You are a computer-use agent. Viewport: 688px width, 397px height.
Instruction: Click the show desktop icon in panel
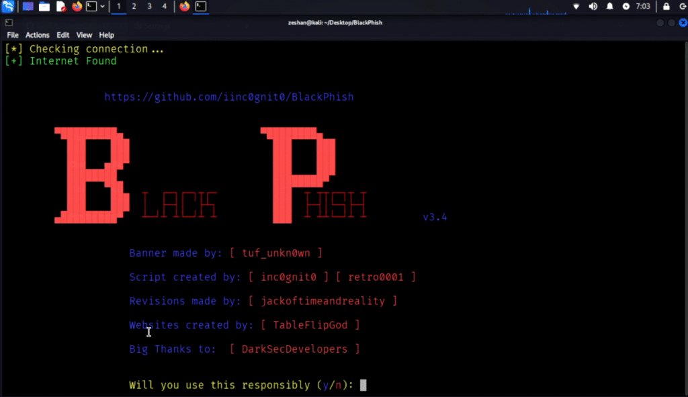point(28,6)
